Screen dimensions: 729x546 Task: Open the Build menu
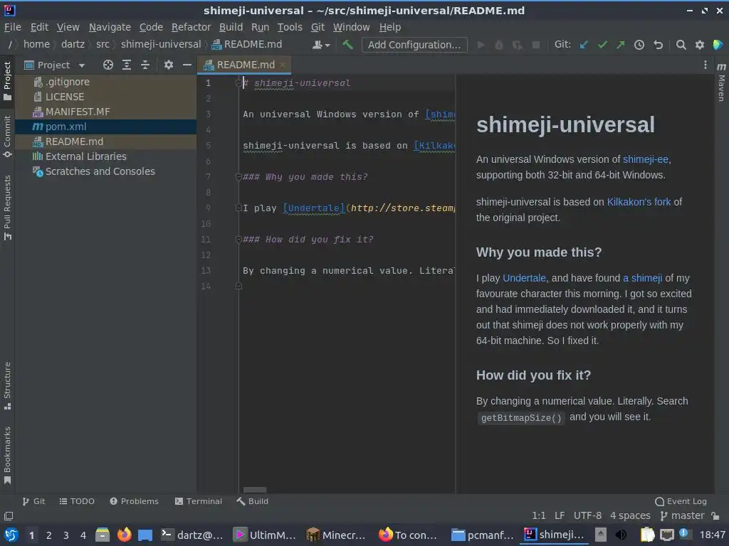point(231,28)
